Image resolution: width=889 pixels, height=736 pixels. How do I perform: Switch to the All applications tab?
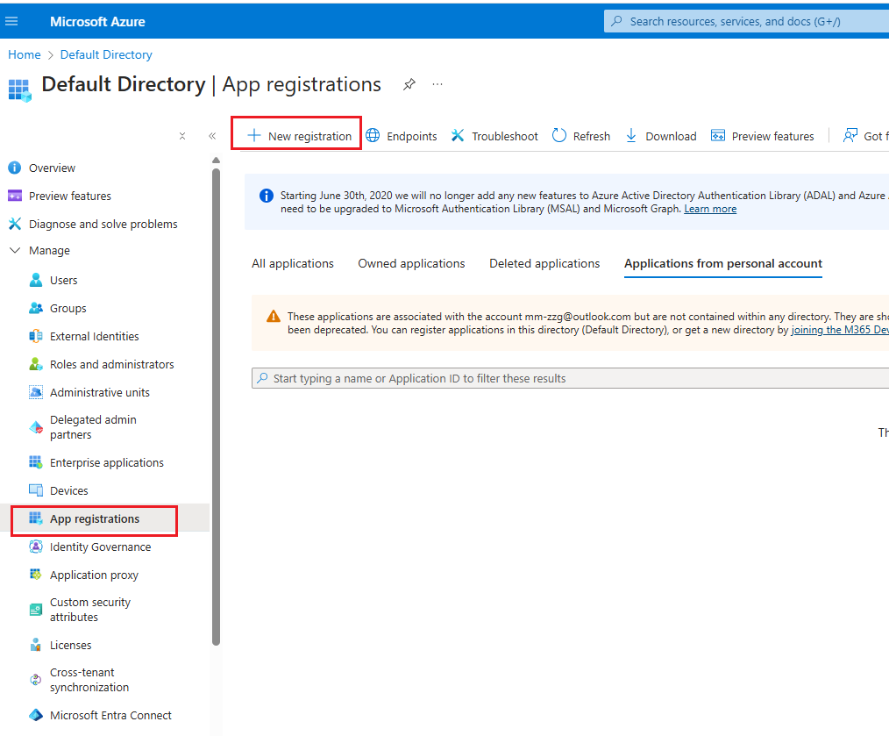click(293, 263)
